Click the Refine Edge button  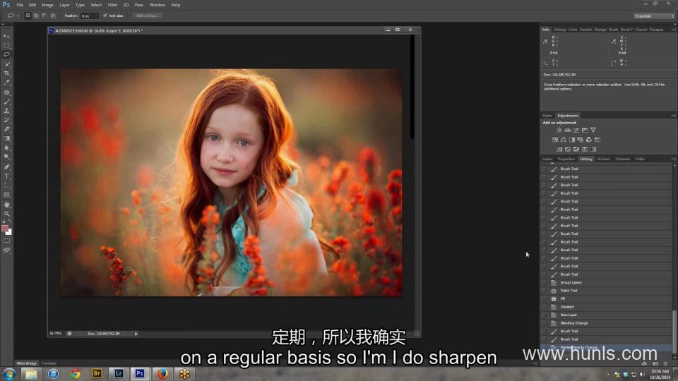148,16
